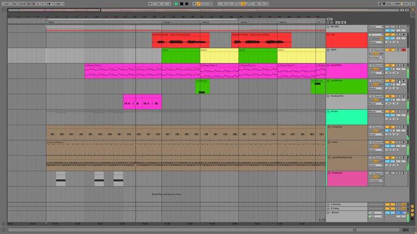Start playback with the green Play button
This screenshot has height=234, width=417.
(177, 4)
